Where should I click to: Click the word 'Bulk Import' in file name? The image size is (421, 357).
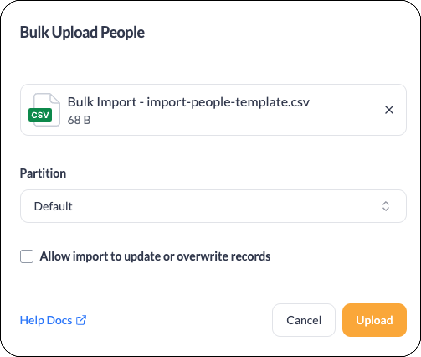[102, 102]
